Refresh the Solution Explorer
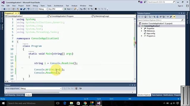Image resolution: width=190 pixels, height=106 pixels. (x=158, y=17)
